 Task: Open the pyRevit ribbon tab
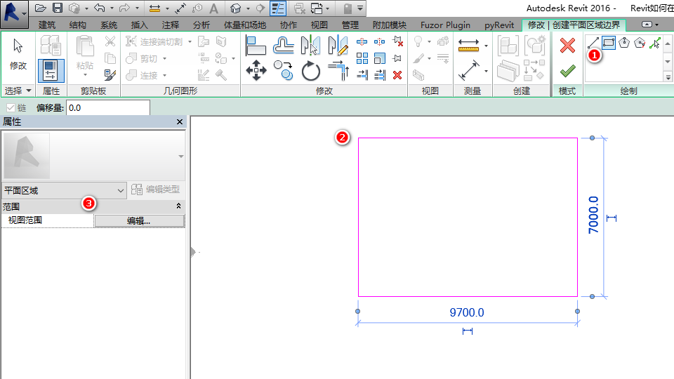coord(499,25)
